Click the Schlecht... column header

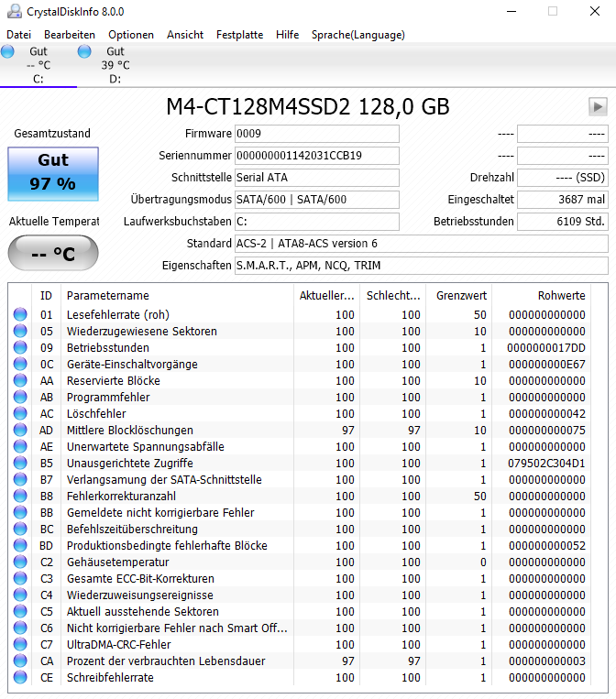[392, 296]
